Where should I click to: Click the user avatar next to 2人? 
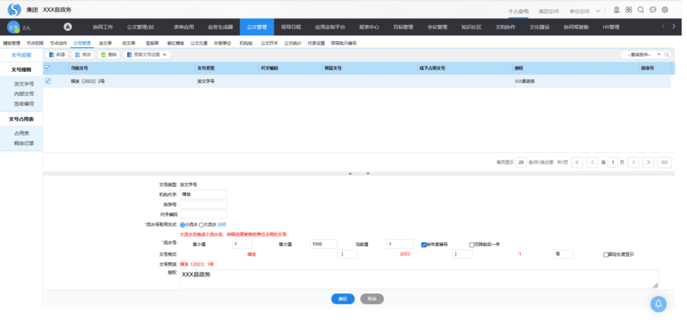13,27
